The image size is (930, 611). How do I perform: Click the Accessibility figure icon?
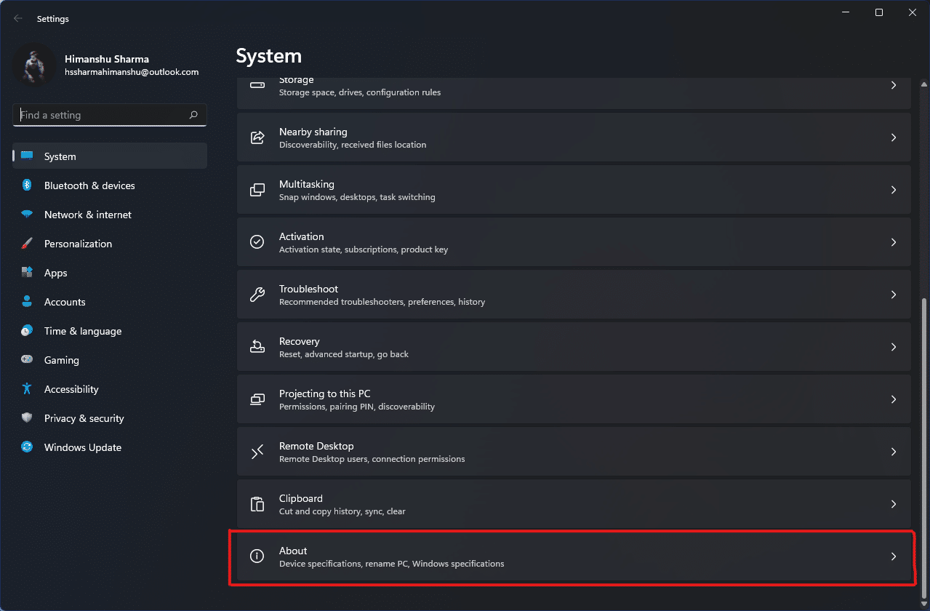point(27,389)
